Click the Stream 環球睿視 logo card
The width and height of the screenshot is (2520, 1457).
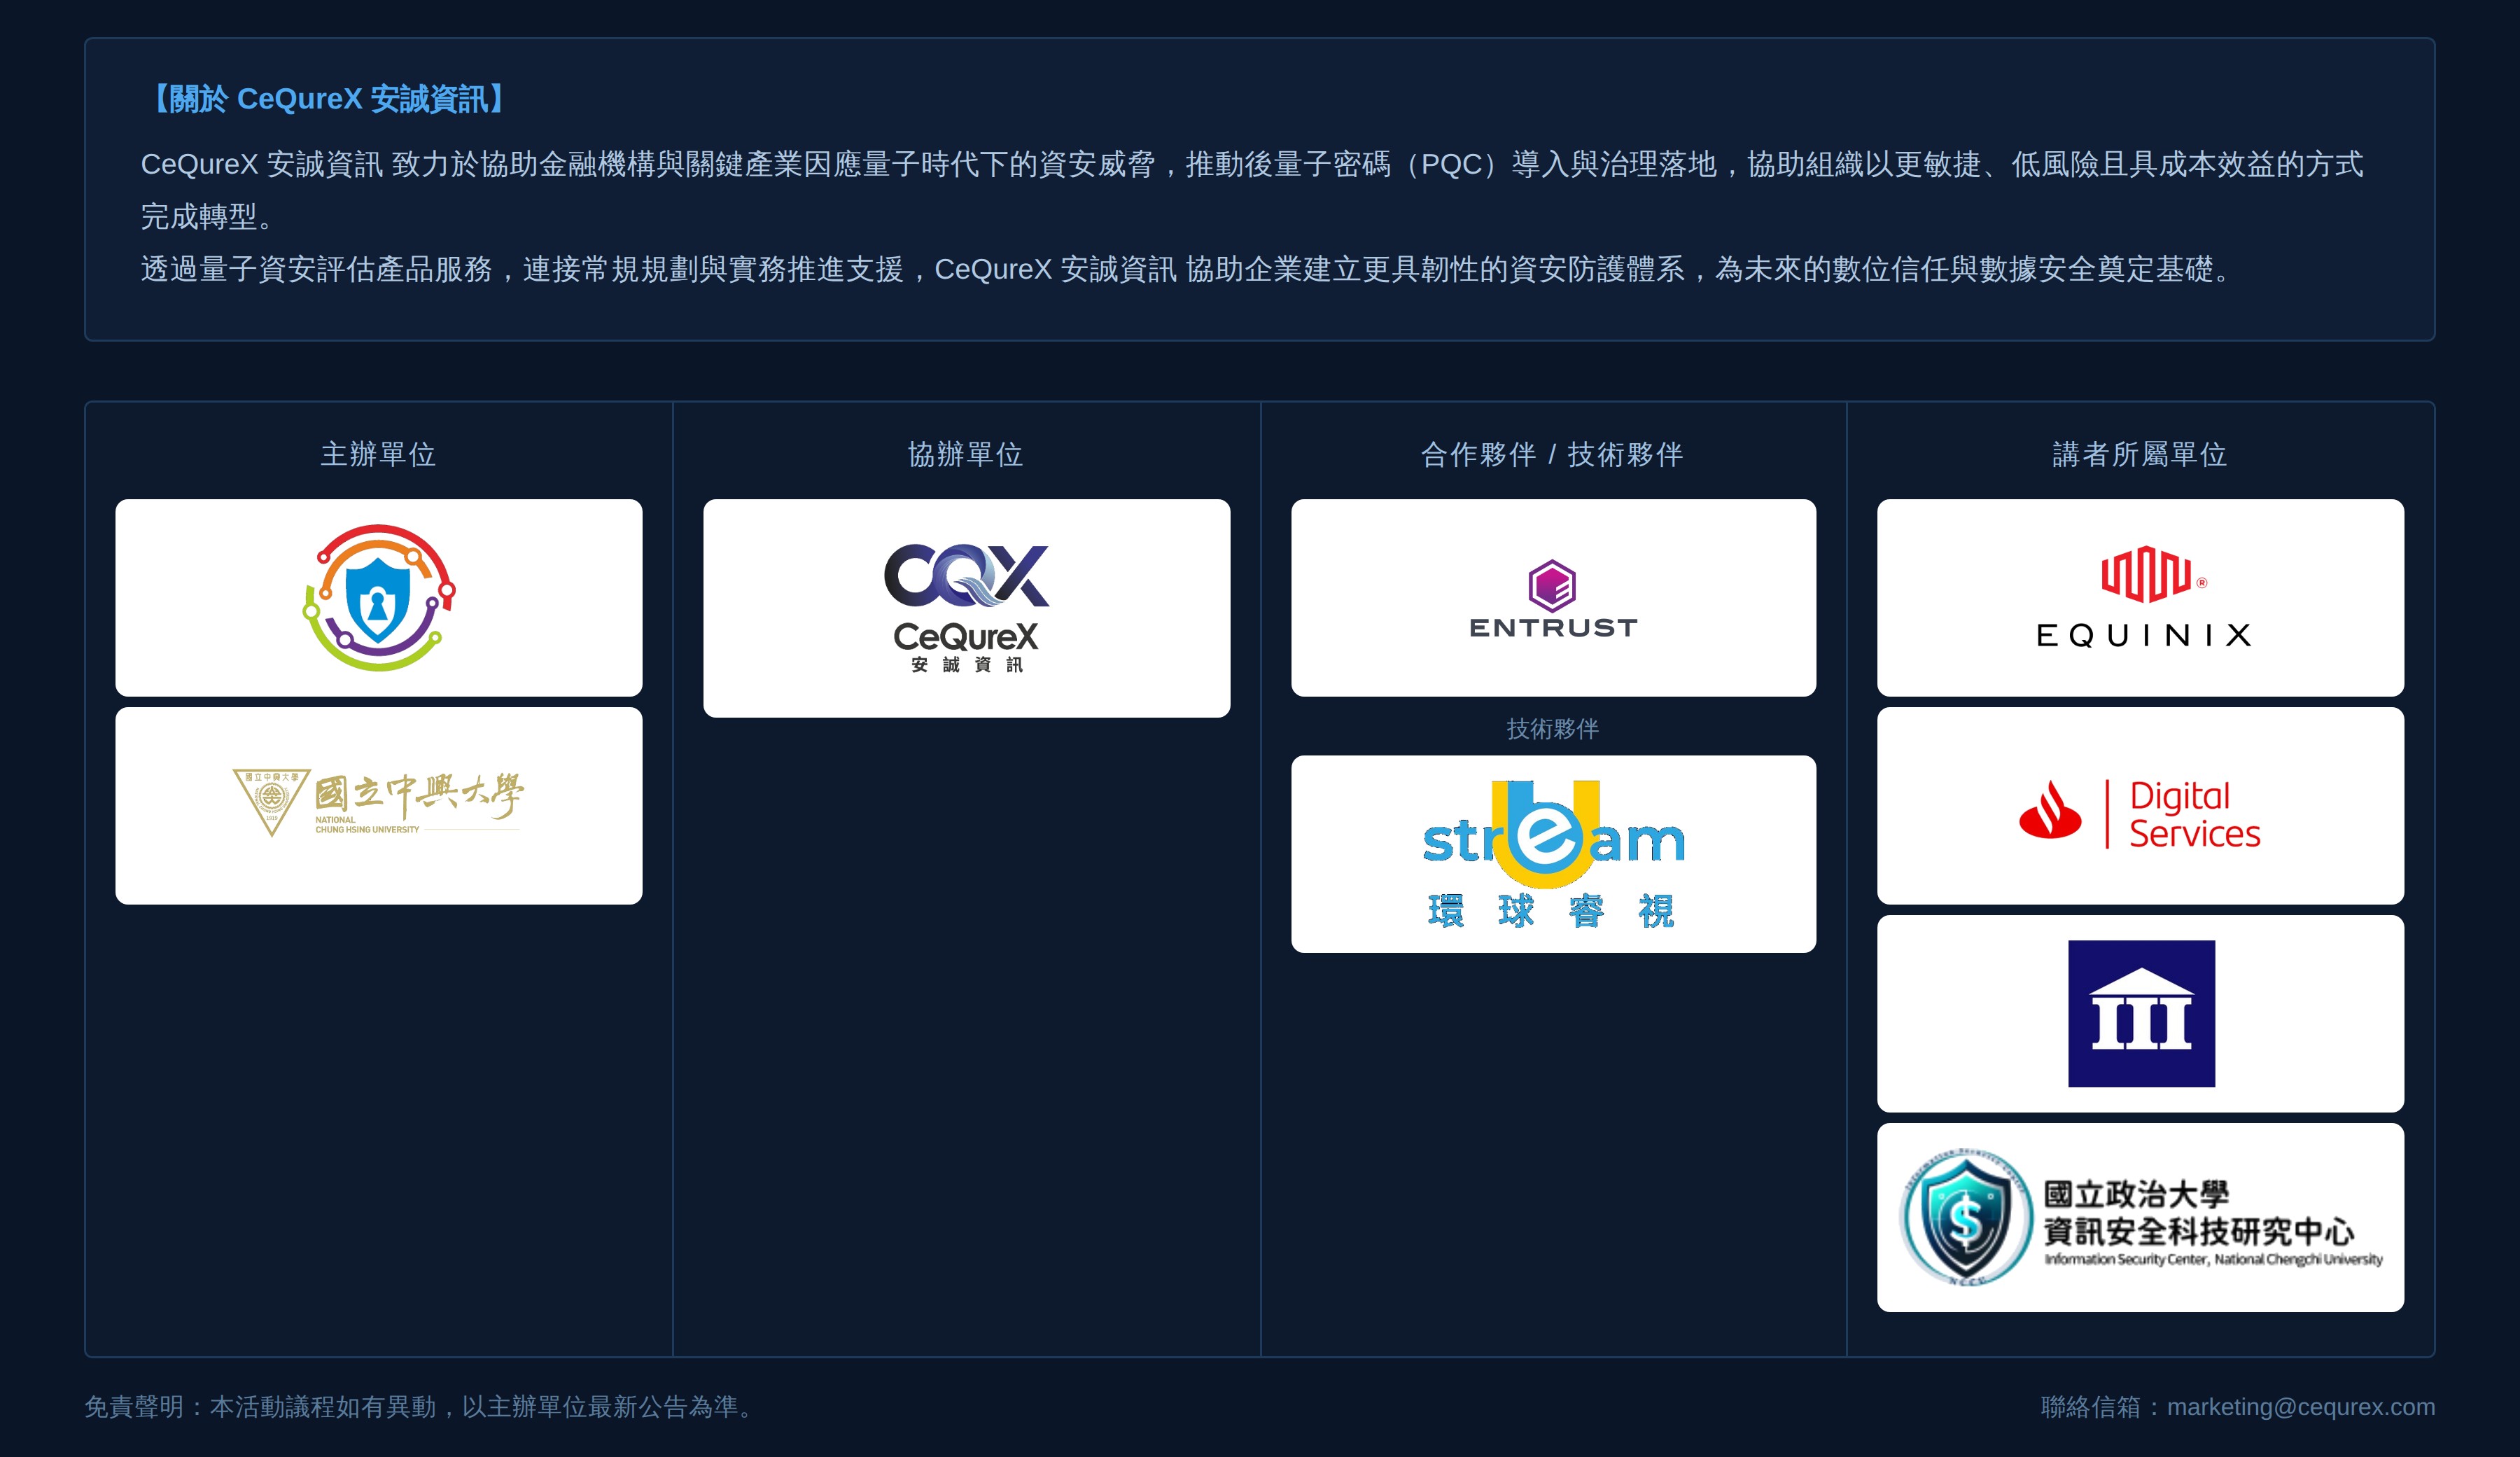coord(1553,853)
